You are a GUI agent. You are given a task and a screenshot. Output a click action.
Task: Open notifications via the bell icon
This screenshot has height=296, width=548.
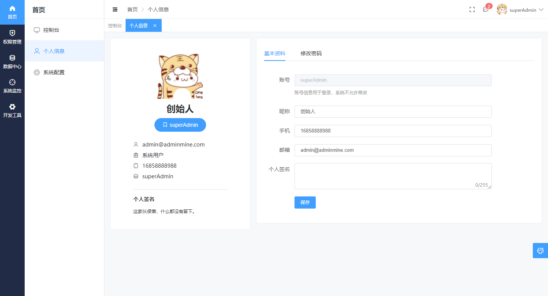[x=486, y=10]
